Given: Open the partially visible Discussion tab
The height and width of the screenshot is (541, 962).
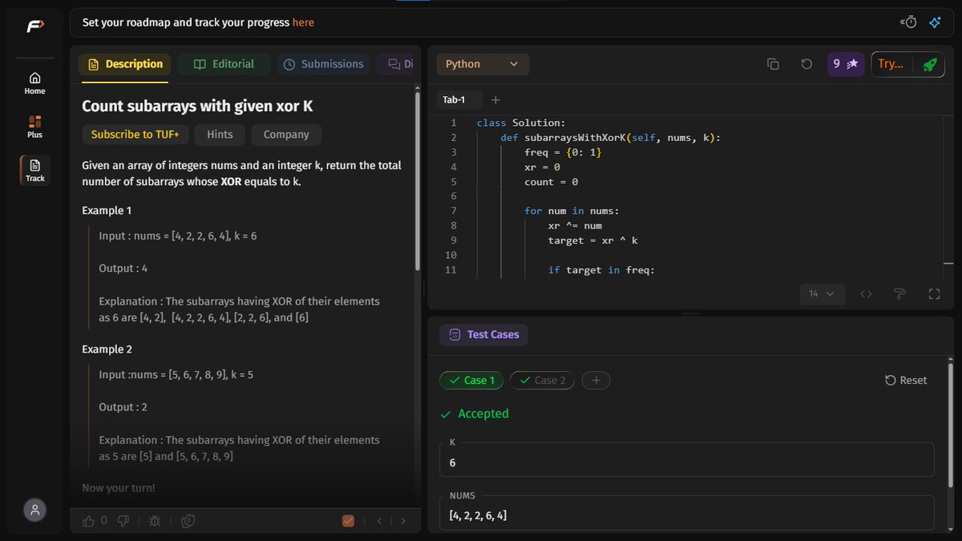Looking at the screenshot, I should pyautogui.click(x=398, y=64).
